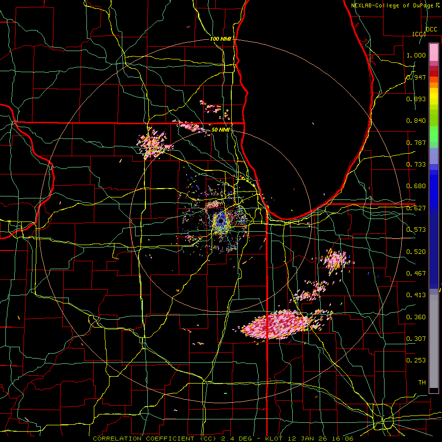The height and width of the screenshot is (442, 442).
Task: Pick the gray band of the color scale
Action: (434, 341)
